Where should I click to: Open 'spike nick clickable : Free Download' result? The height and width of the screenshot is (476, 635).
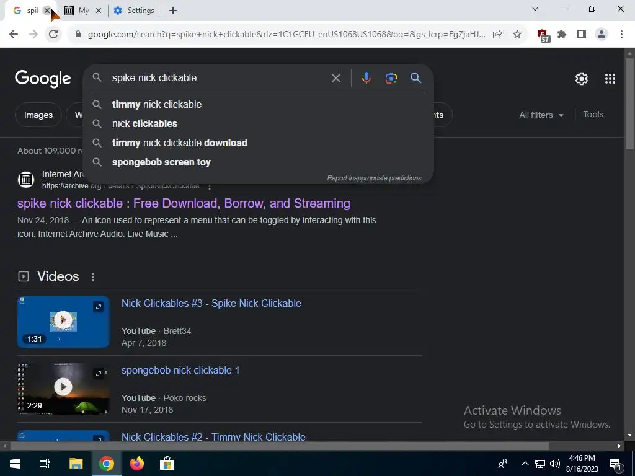pyautogui.click(x=184, y=203)
